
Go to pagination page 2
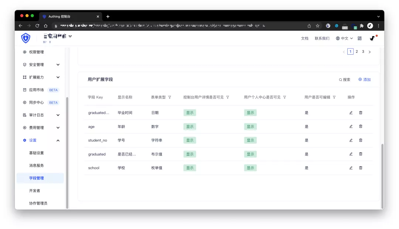coord(357,52)
